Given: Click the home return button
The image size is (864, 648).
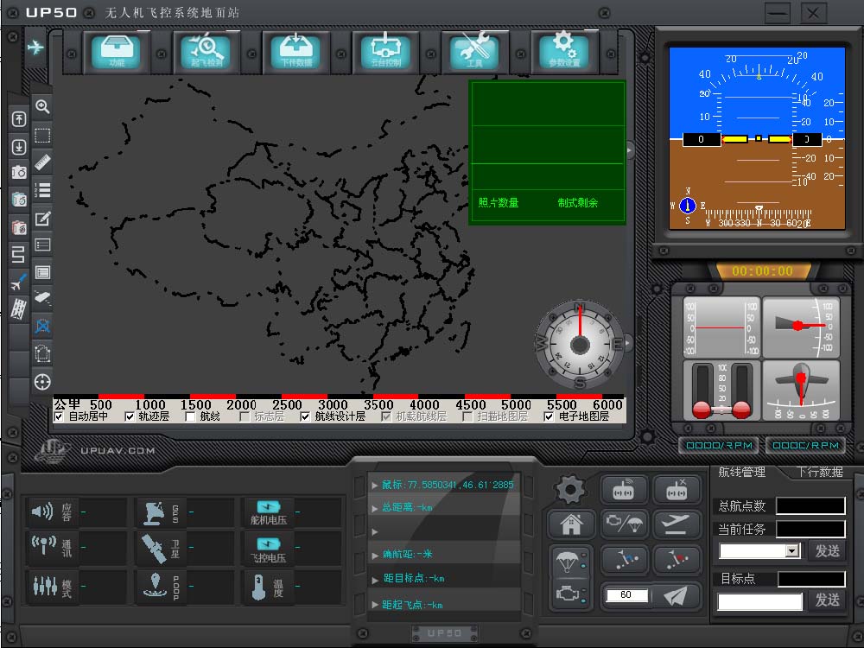Looking at the screenshot, I should [x=571, y=524].
